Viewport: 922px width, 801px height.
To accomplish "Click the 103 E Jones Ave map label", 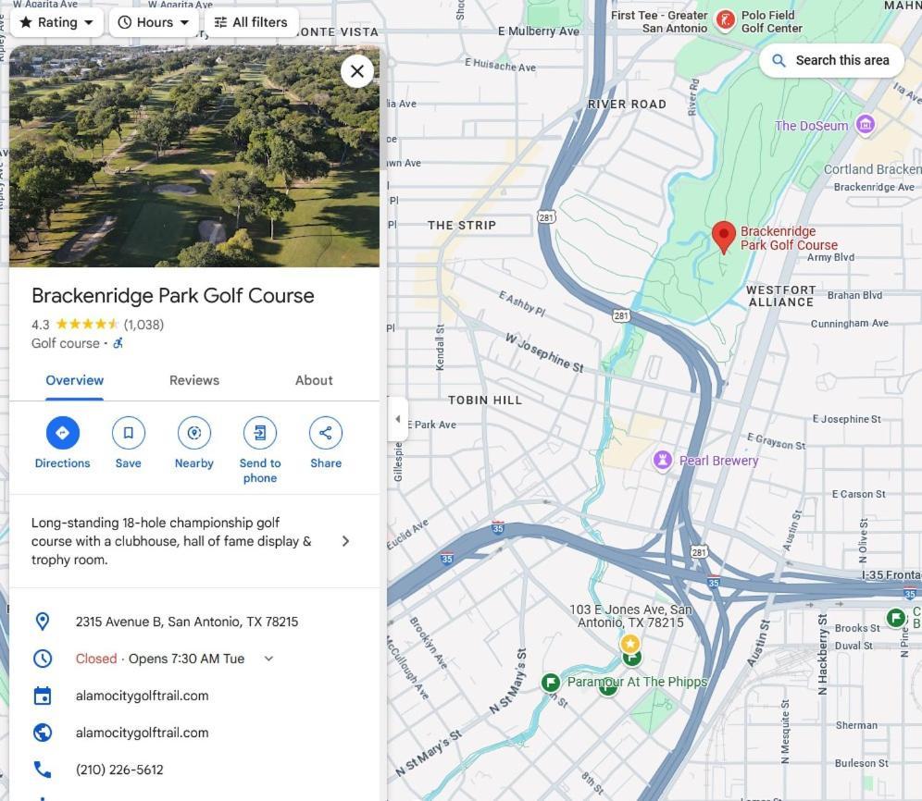I will [x=630, y=616].
